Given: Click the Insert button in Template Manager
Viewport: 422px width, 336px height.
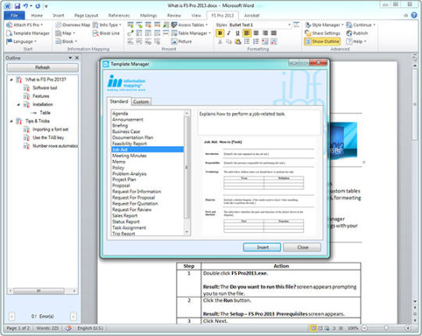Looking at the screenshot, I should click(x=262, y=247).
